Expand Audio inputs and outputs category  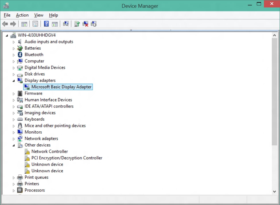tap(13, 42)
